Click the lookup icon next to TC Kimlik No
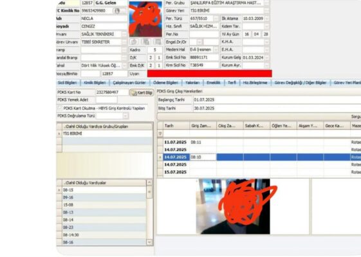Image resolution: width=361 pixels, height=257 pixels. [x=117, y=11]
